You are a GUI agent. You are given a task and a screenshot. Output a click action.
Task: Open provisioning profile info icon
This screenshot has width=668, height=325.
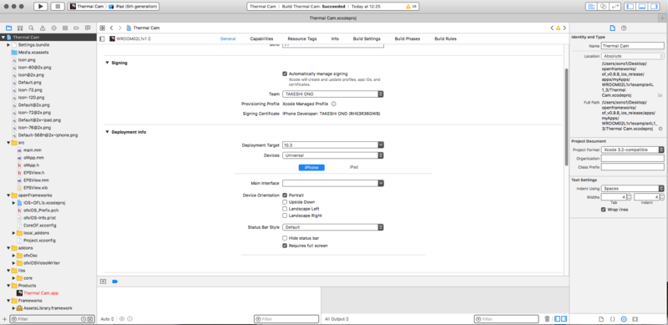click(333, 104)
